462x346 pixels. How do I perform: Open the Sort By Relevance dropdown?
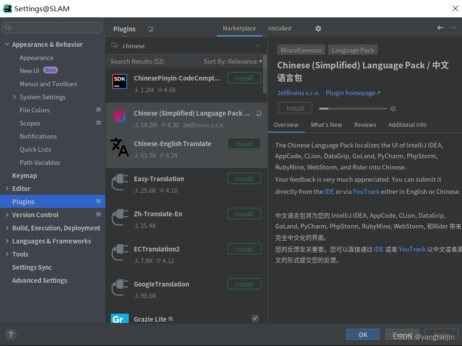233,61
